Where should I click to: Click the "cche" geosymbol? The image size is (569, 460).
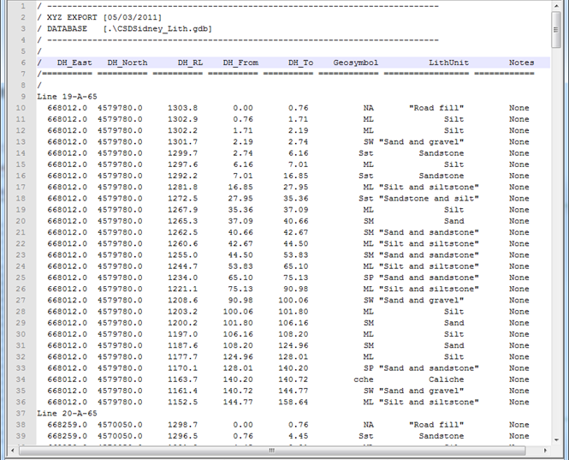pyautogui.click(x=364, y=379)
